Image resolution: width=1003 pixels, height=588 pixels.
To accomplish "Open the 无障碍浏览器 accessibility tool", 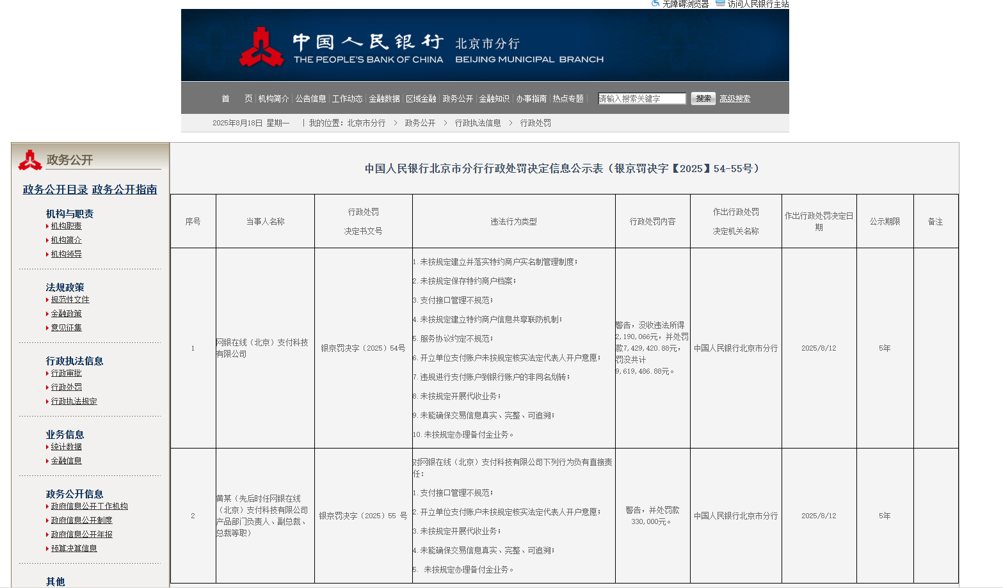I will [681, 4].
